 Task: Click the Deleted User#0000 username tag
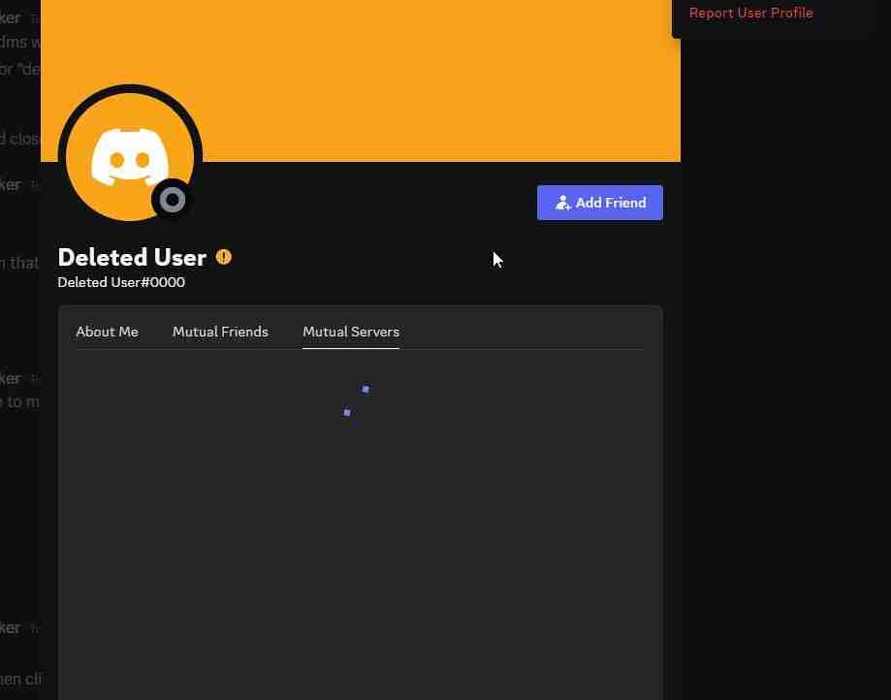click(121, 282)
